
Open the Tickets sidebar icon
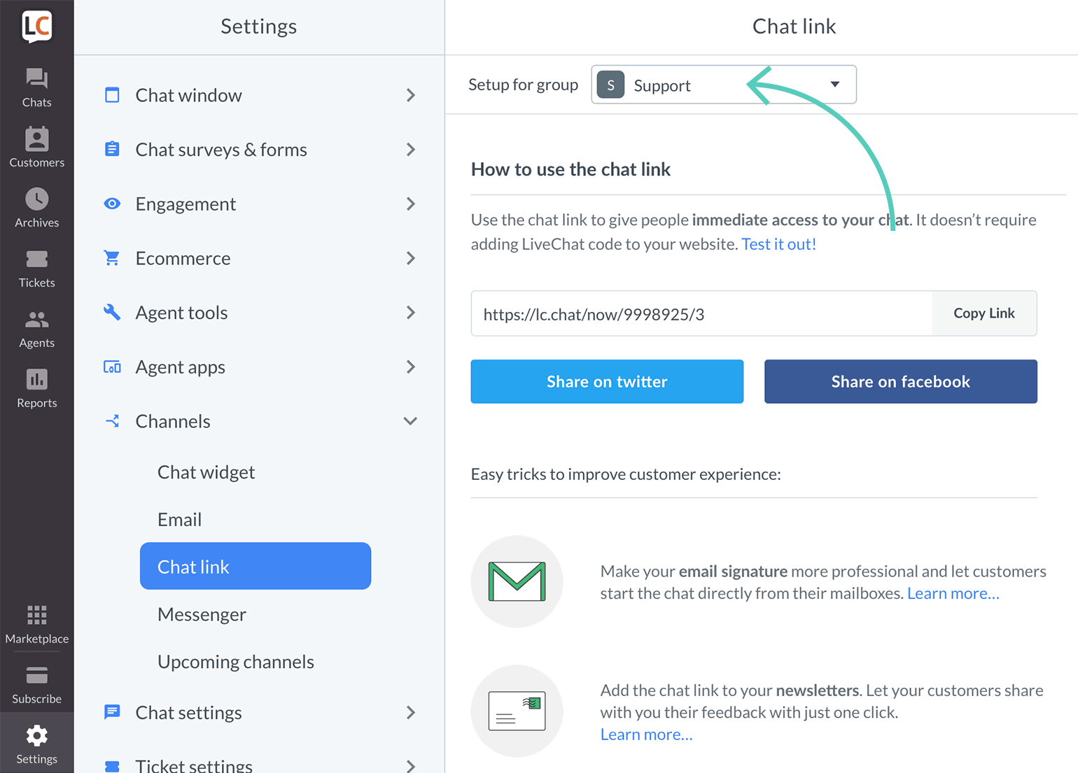pyautogui.click(x=36, y=260)
